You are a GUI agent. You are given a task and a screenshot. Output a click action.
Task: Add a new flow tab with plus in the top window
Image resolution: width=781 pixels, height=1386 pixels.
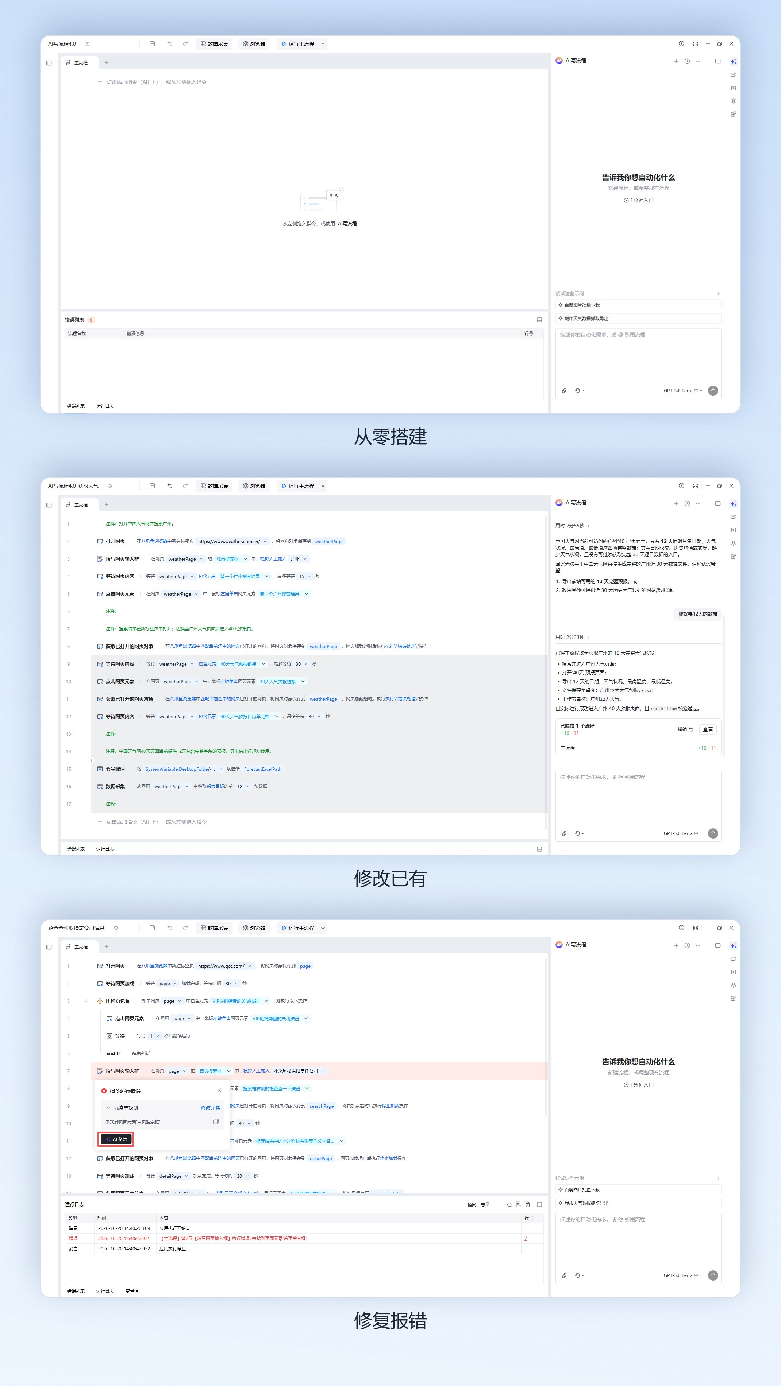[107, 62]
